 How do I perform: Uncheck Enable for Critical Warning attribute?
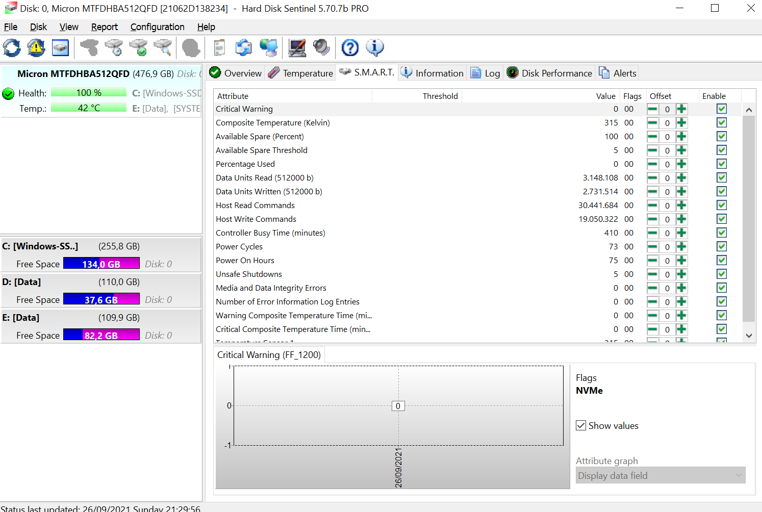[x=721, y=109]
